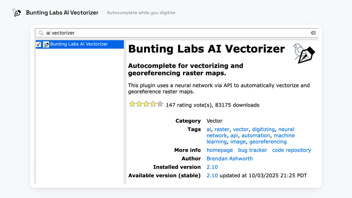The width and height of the screenshot is (352, 198).
Task: Click the Bunting Labs logo in page header
Action: [17, 13]
